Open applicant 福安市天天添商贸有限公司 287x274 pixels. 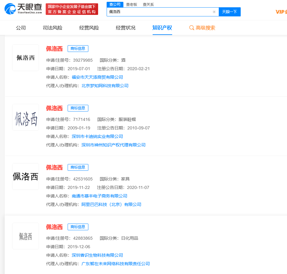coord(97,77)
